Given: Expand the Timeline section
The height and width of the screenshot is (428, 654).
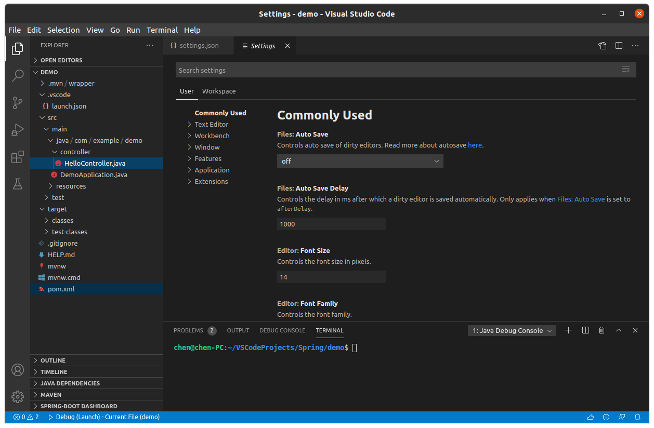Looking at the screenshot, I should click(97, 372).
